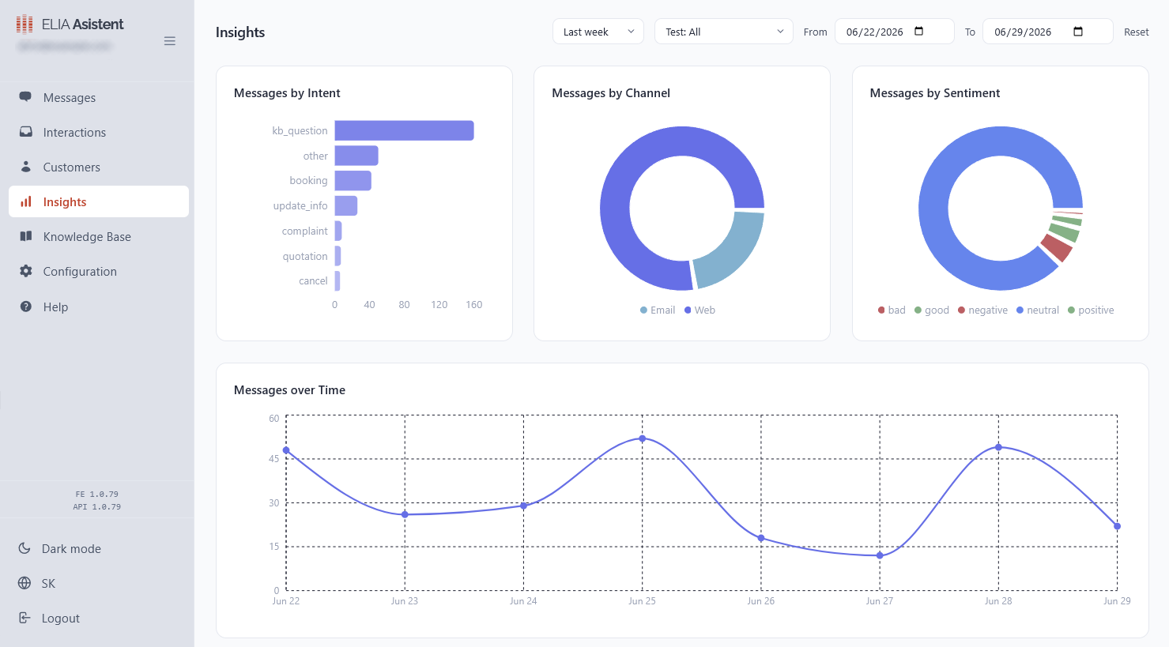This screenshot has width=1169, height=647.
Task: Open Customers section
Action: (x=99, y=167)
